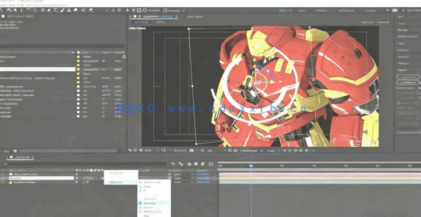The width and height of the screenshot is (421, 217).
Task: Select the Eraser tool
Action: 76,10
